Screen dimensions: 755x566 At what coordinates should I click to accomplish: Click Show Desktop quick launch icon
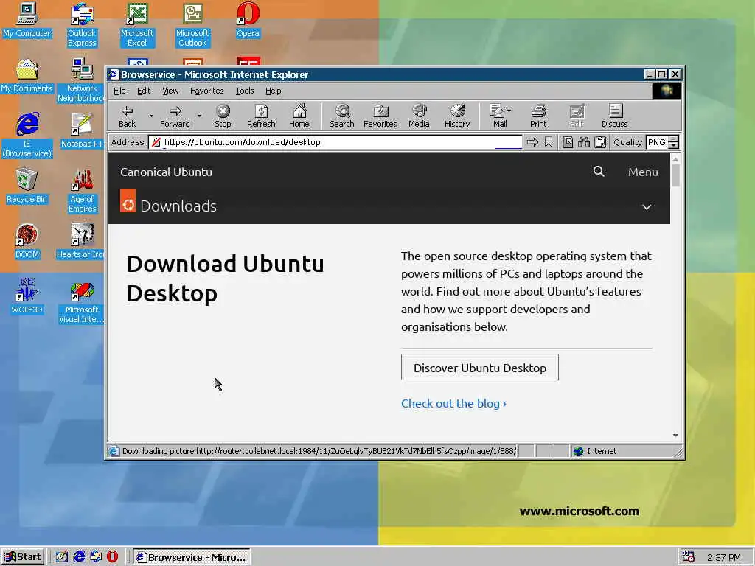coord(62,556)
